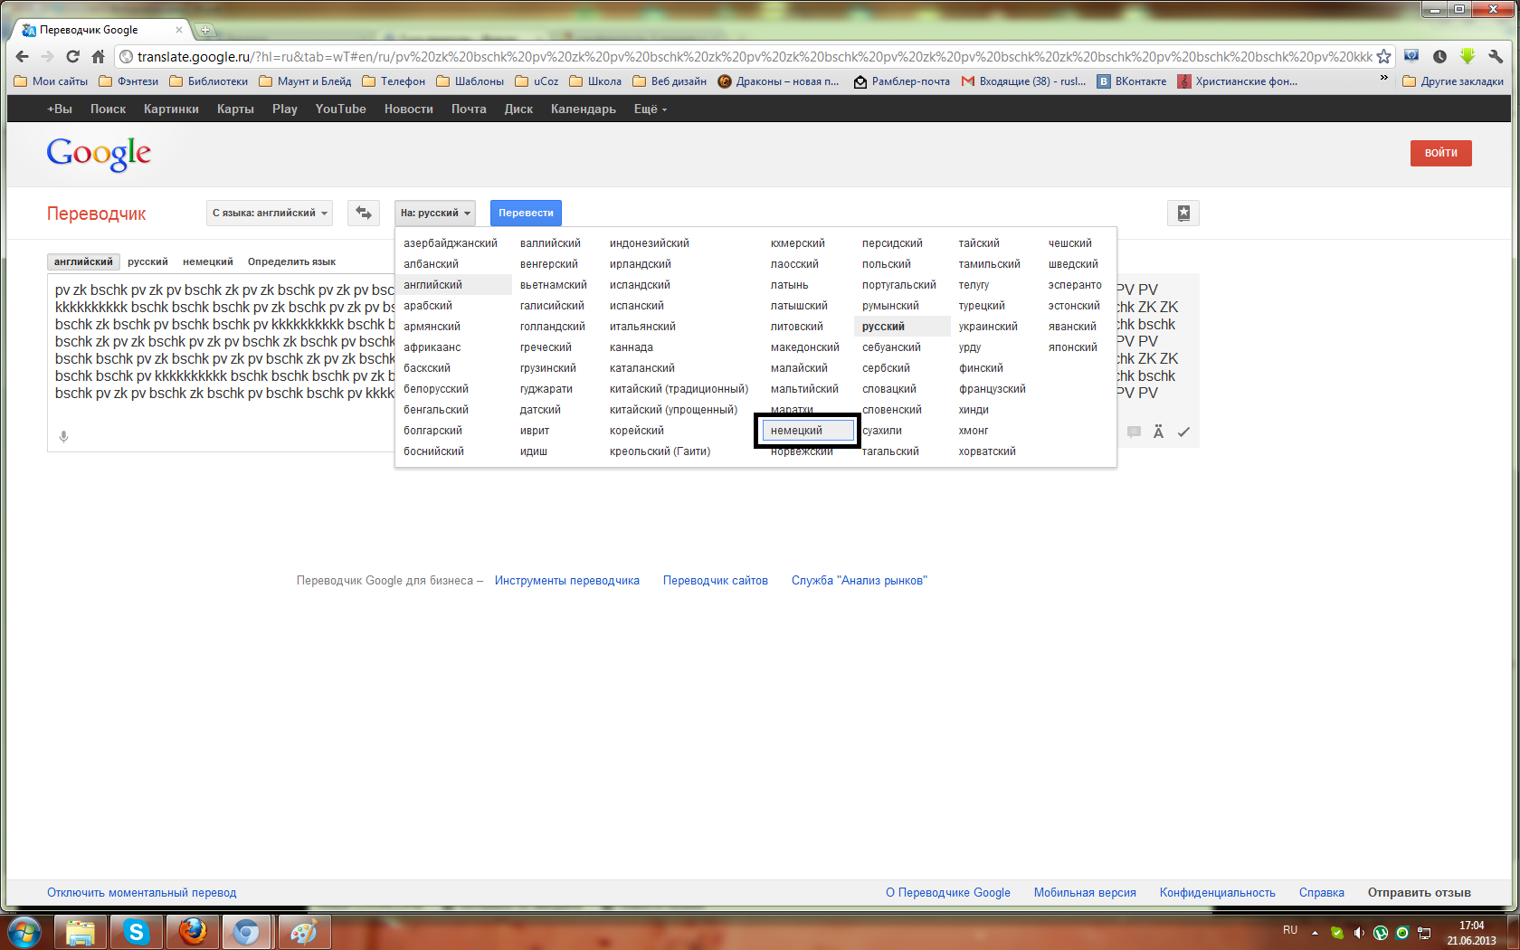Select the 'немецкий' source language tab

pyautogui.click(x=208, y=261)
